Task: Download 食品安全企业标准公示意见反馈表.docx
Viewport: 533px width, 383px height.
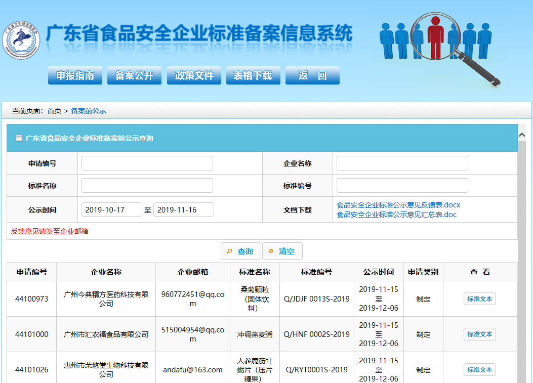Action: coord(398,205)
